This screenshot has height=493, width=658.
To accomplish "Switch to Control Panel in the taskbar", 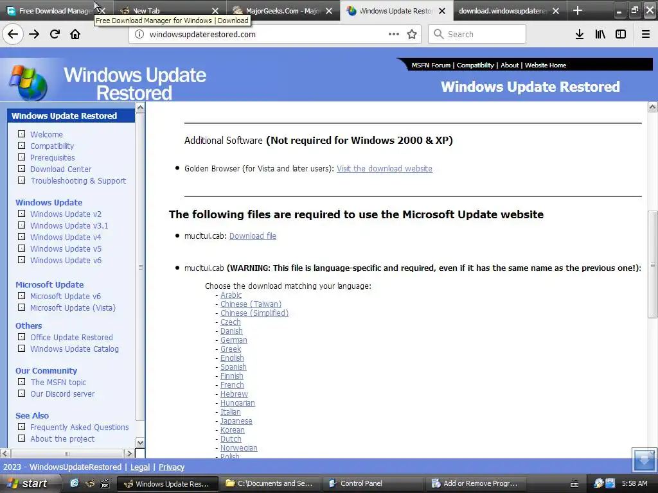I will tap(372, 484).
